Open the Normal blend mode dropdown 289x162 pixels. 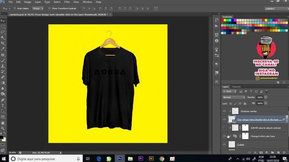pos(234,97)
